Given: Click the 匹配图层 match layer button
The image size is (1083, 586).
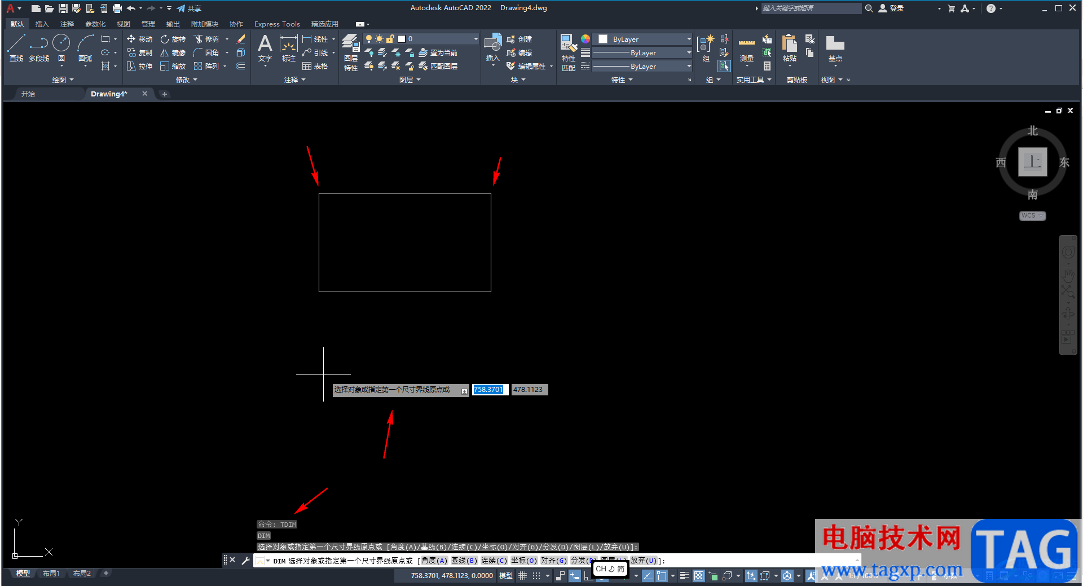Looking at the screenshot, I should (x=438, y=66).
